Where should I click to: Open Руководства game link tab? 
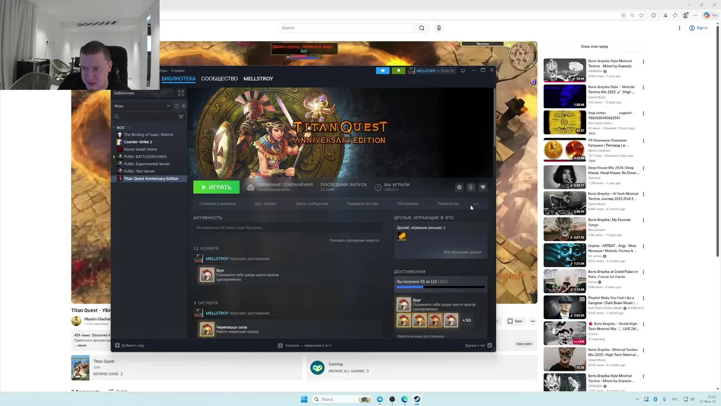pyautogui.click(x=448, y=204)
